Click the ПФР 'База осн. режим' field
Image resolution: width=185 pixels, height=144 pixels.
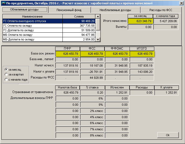pyautogui.click(x=67, y=54)
